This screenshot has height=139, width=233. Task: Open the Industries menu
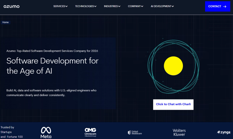112,6
